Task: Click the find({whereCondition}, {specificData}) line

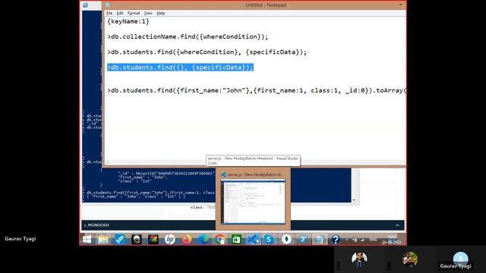Action: point(207,52)
